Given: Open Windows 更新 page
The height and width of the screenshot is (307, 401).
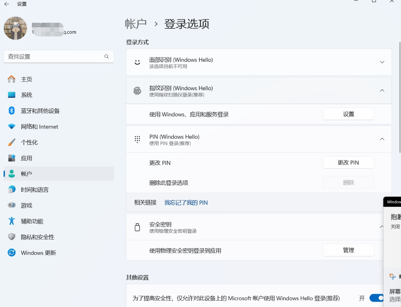Looking at the screenshot, I should (59, 252).
